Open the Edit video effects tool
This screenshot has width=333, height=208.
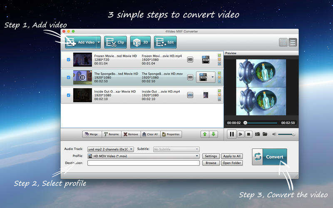pyautogui.click(x=165, y=42)
